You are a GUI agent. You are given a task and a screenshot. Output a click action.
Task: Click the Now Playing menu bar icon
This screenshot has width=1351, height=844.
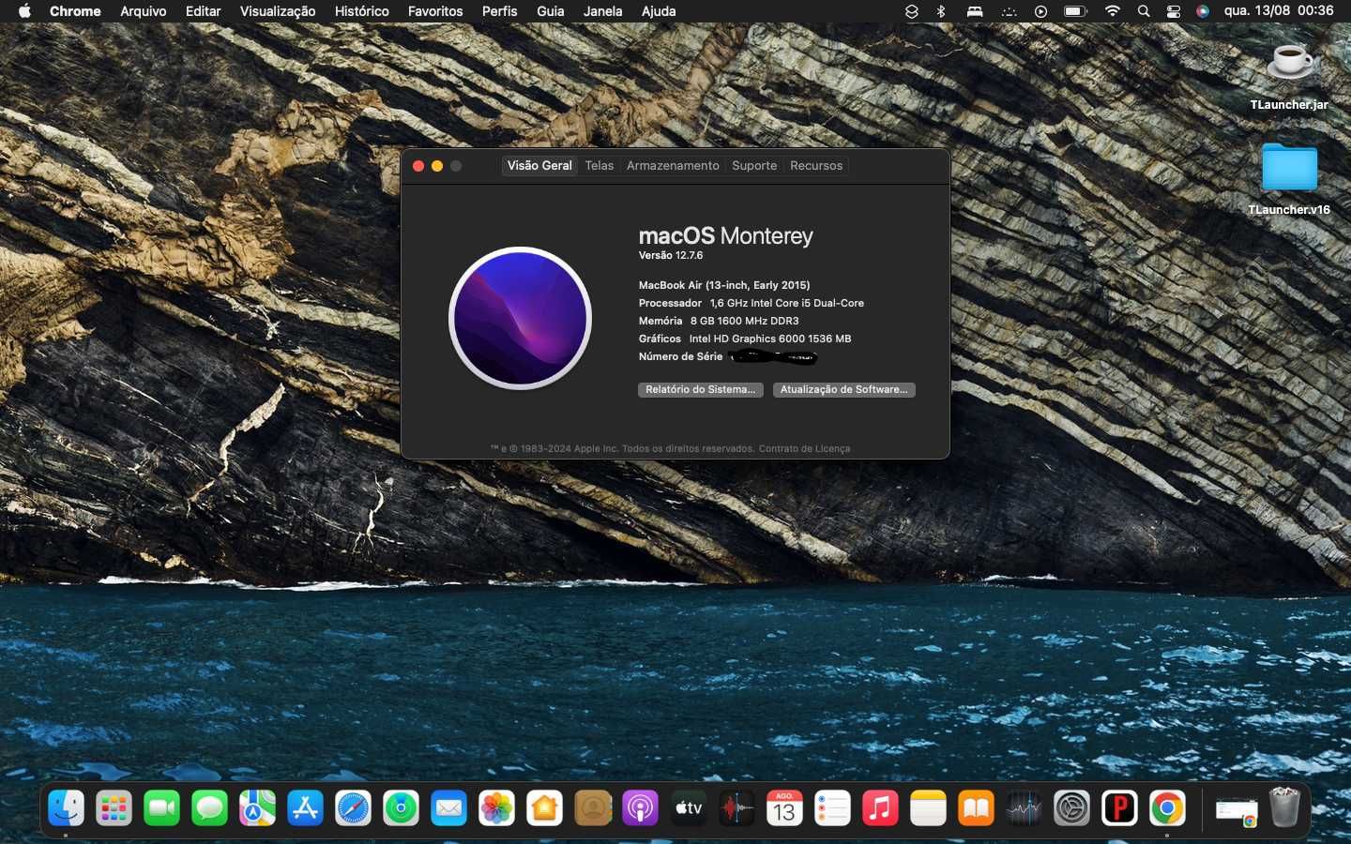click(1041, 11)
